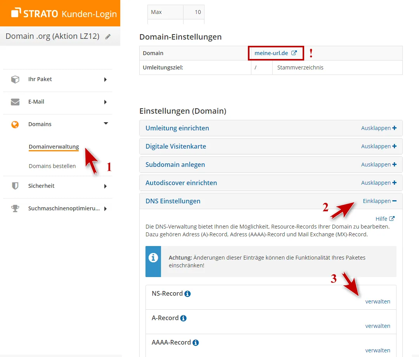Show info for A-Record
The width and height of the screenshot is (419, 357).
pyautogui.click(x=183, y=318)
